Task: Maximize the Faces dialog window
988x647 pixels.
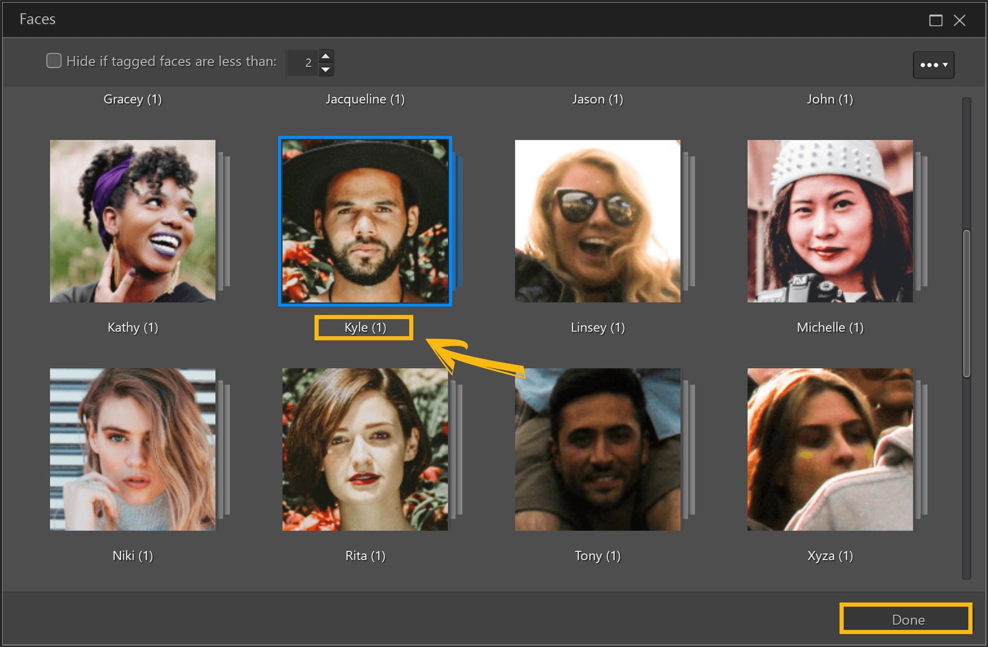Action: tap(936, 20)
